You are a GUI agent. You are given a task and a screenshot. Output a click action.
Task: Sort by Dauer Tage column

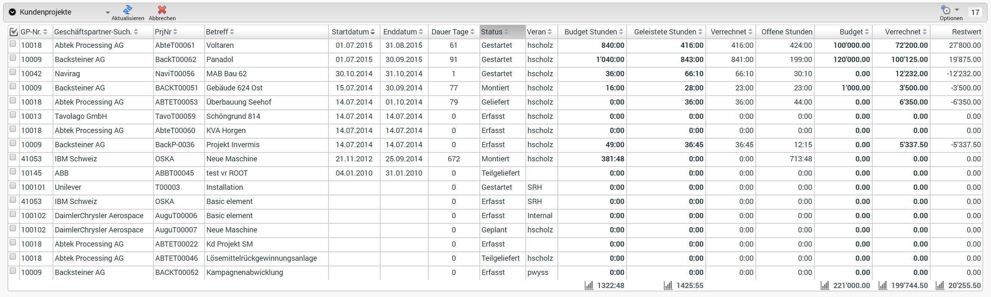pos(472,32)
